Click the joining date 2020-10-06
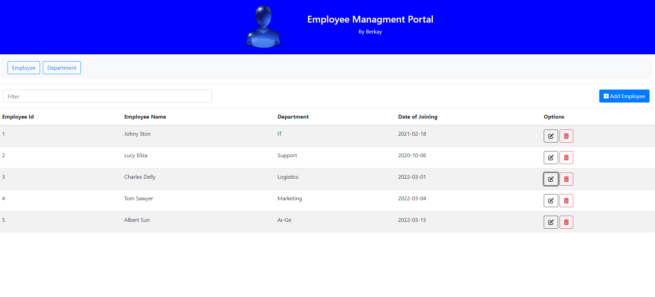The image size is (655, 297). coord(412,156)
